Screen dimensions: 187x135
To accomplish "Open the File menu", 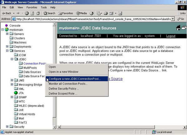I will point(4,7).
